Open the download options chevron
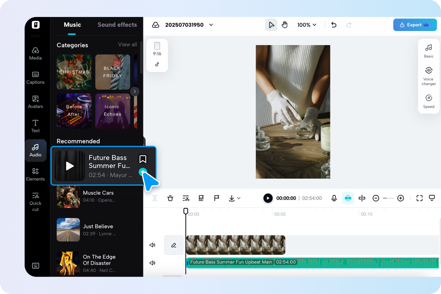The image size is (441, 294). pos(239,198)
